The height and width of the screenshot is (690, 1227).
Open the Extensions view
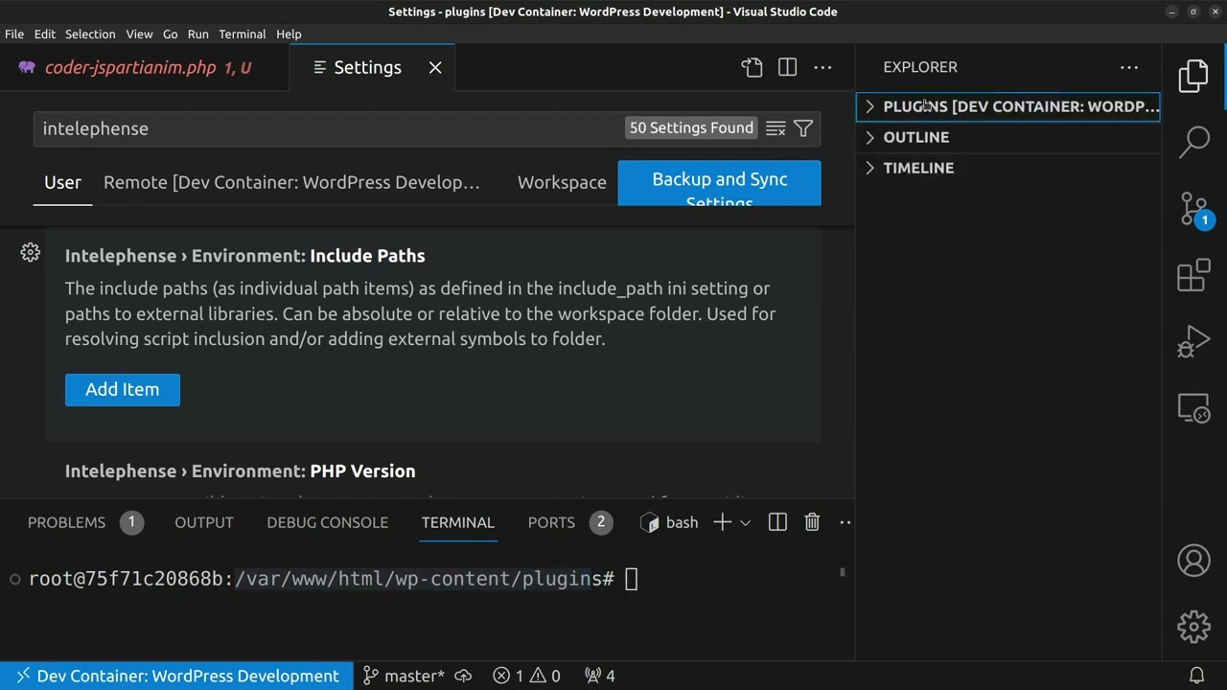pyautogui.click(x=1193, y=276)
